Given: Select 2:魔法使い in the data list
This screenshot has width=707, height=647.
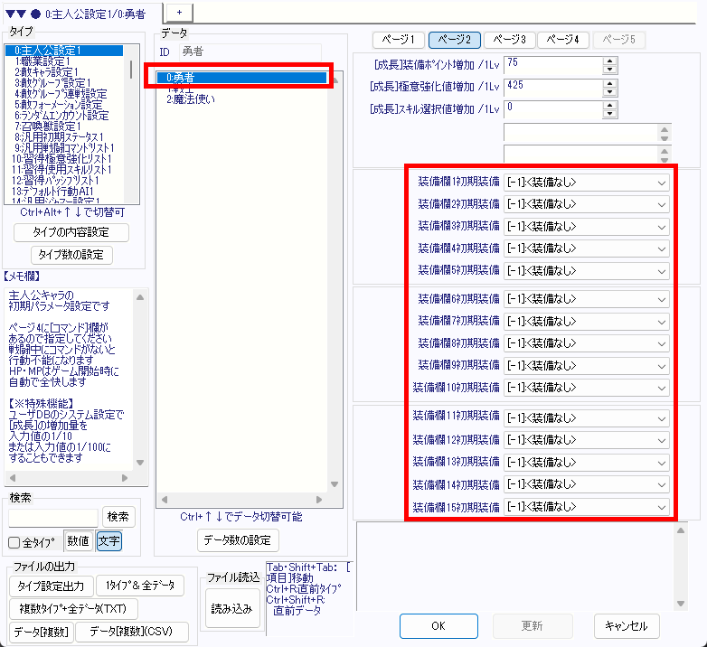Looking at the screenshot, I should 191,98.
